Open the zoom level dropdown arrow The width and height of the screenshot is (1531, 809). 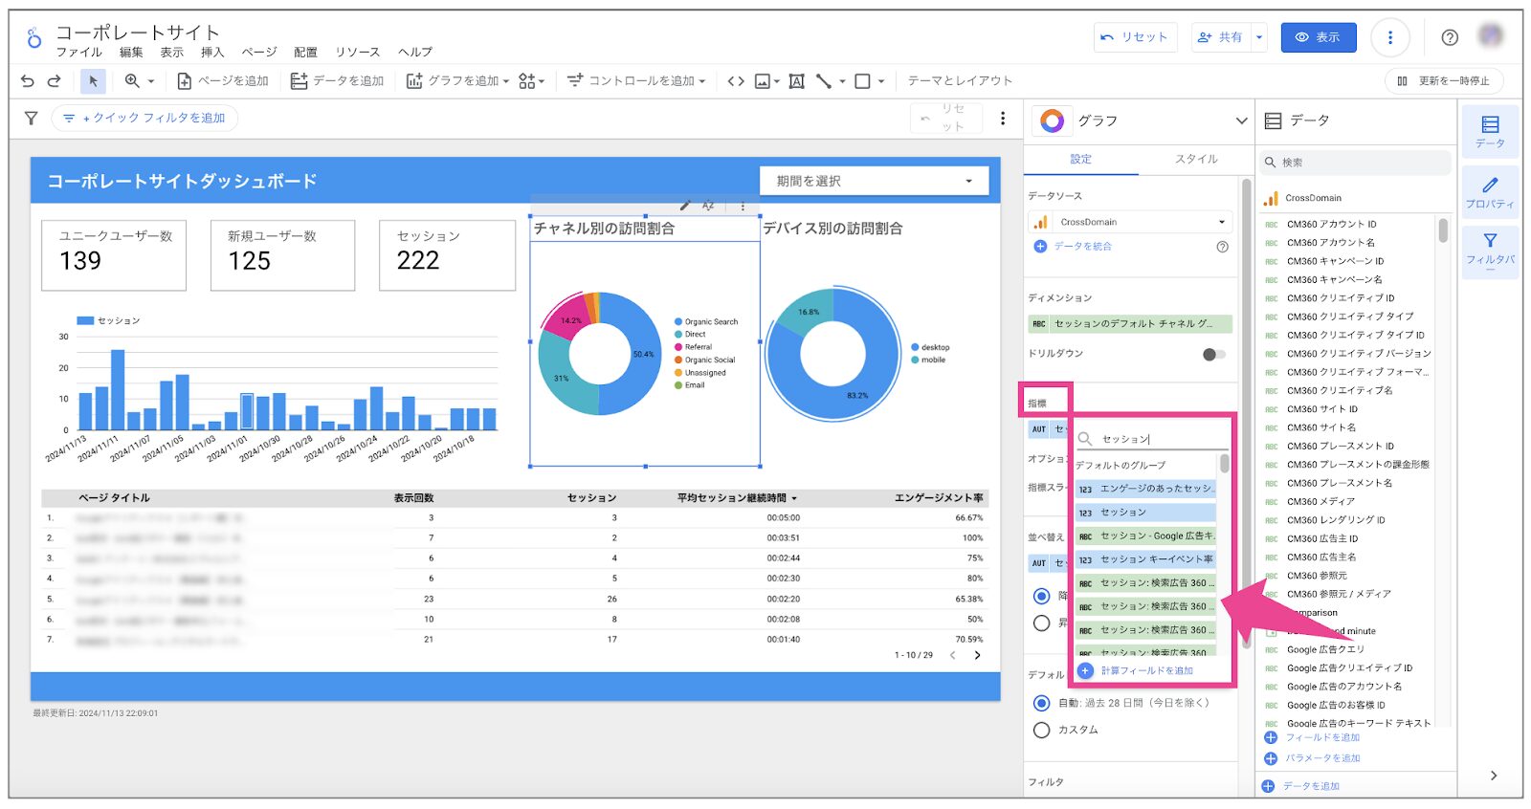tap(150, 81)
